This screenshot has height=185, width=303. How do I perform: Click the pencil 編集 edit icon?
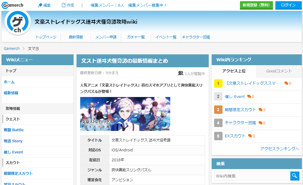point(40,5)
